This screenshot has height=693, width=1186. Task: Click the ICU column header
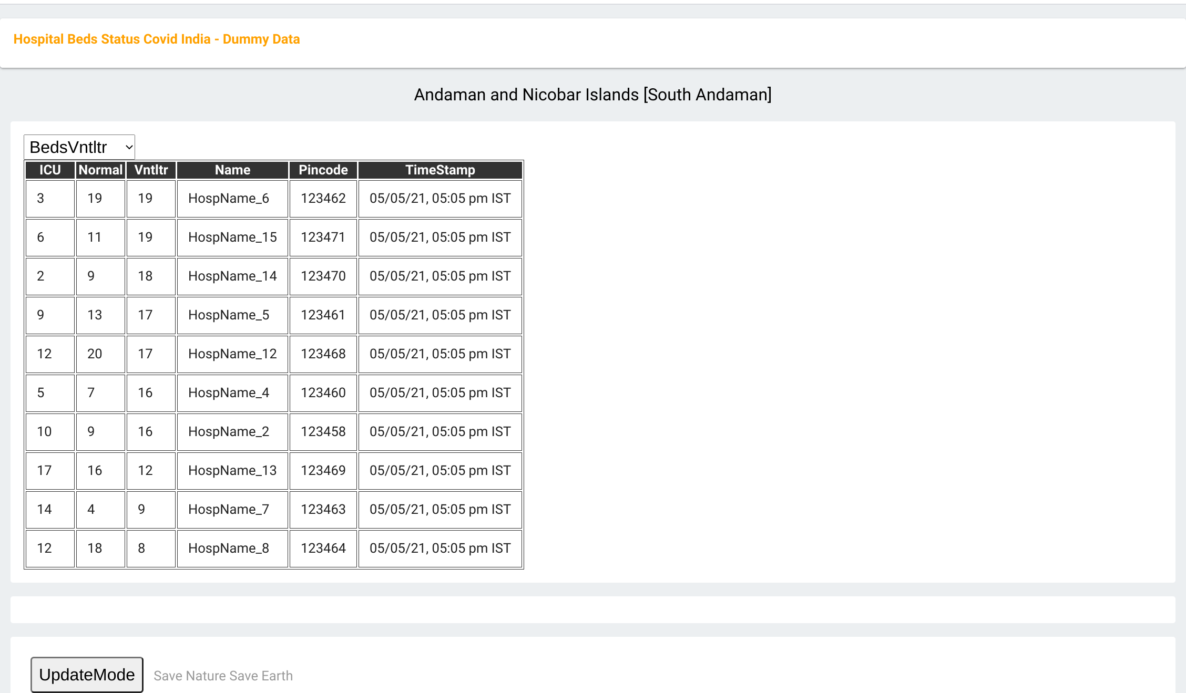click(x=50, y=170)
